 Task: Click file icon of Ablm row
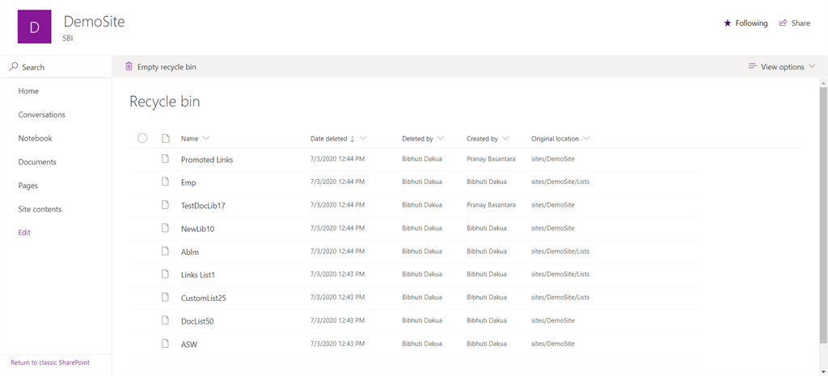tap(165, 251)
